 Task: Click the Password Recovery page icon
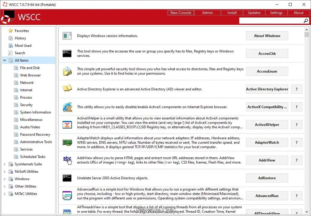click(x=16, y=135)
